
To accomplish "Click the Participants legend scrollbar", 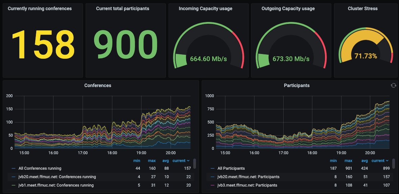I will tap(394, 164).
